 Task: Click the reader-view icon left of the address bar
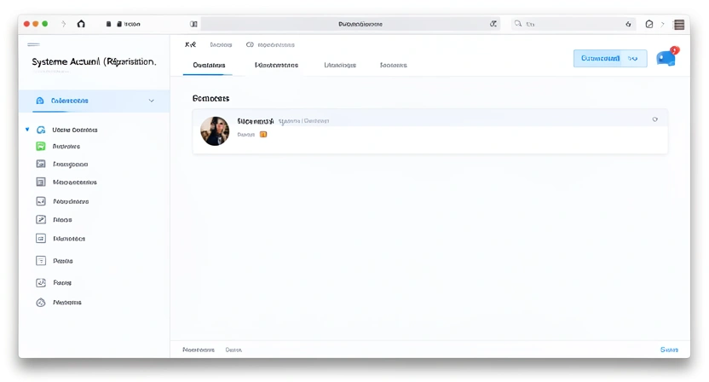click(x=193, y=24)
